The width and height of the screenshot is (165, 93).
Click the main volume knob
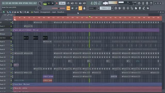(40, 3)
